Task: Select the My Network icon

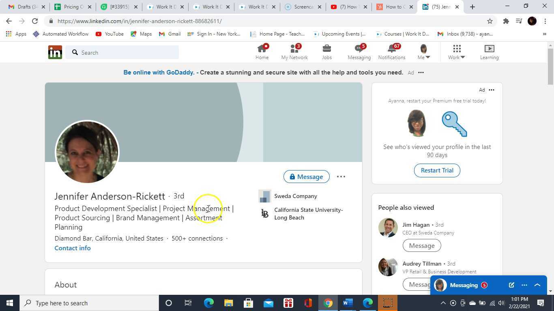Action: click(294, 51)
